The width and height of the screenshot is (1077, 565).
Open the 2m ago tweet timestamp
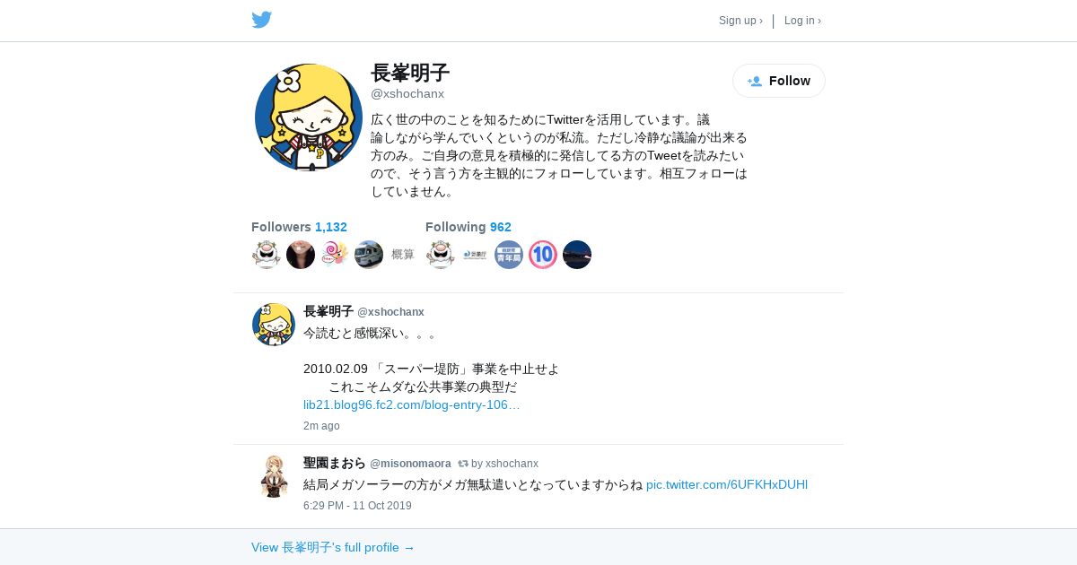[321, 426]
